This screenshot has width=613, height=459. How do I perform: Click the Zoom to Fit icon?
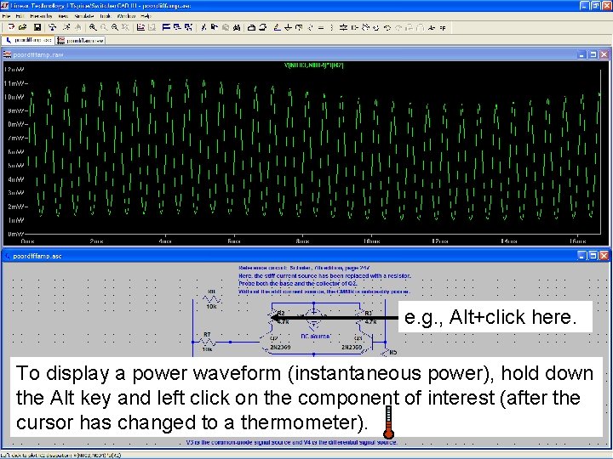125,27
